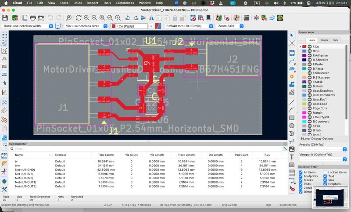Hide the F.Courtyard layer
Image resolution: width=351 pixels, height=212 pixels.
coord(310,117)
